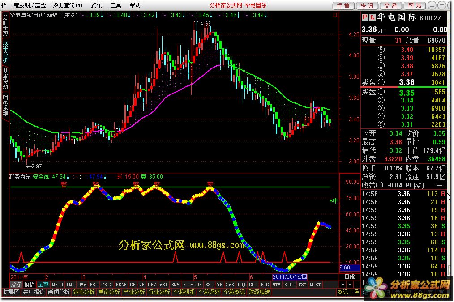Viewport: 454px width, 302px height.
Task: Switch indicator to VOL-TDX
Action: [x=192, y=285]
